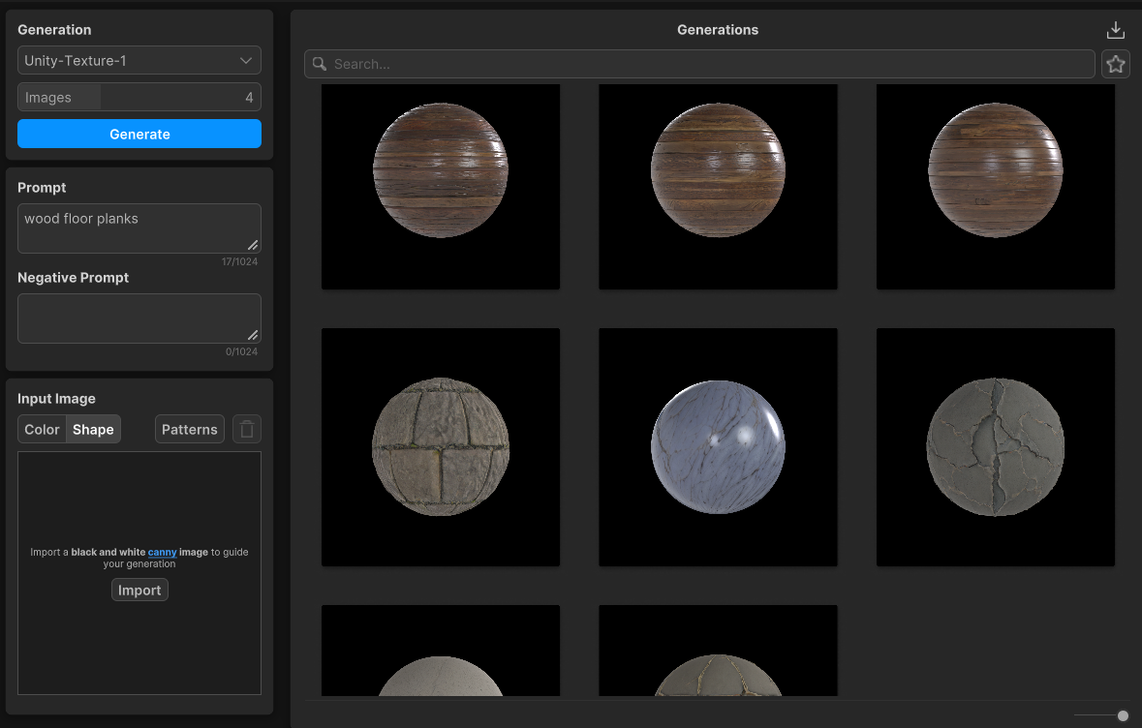
Task: Select the first wood plank sphere thumbnail
Action: tap(441, 187)
